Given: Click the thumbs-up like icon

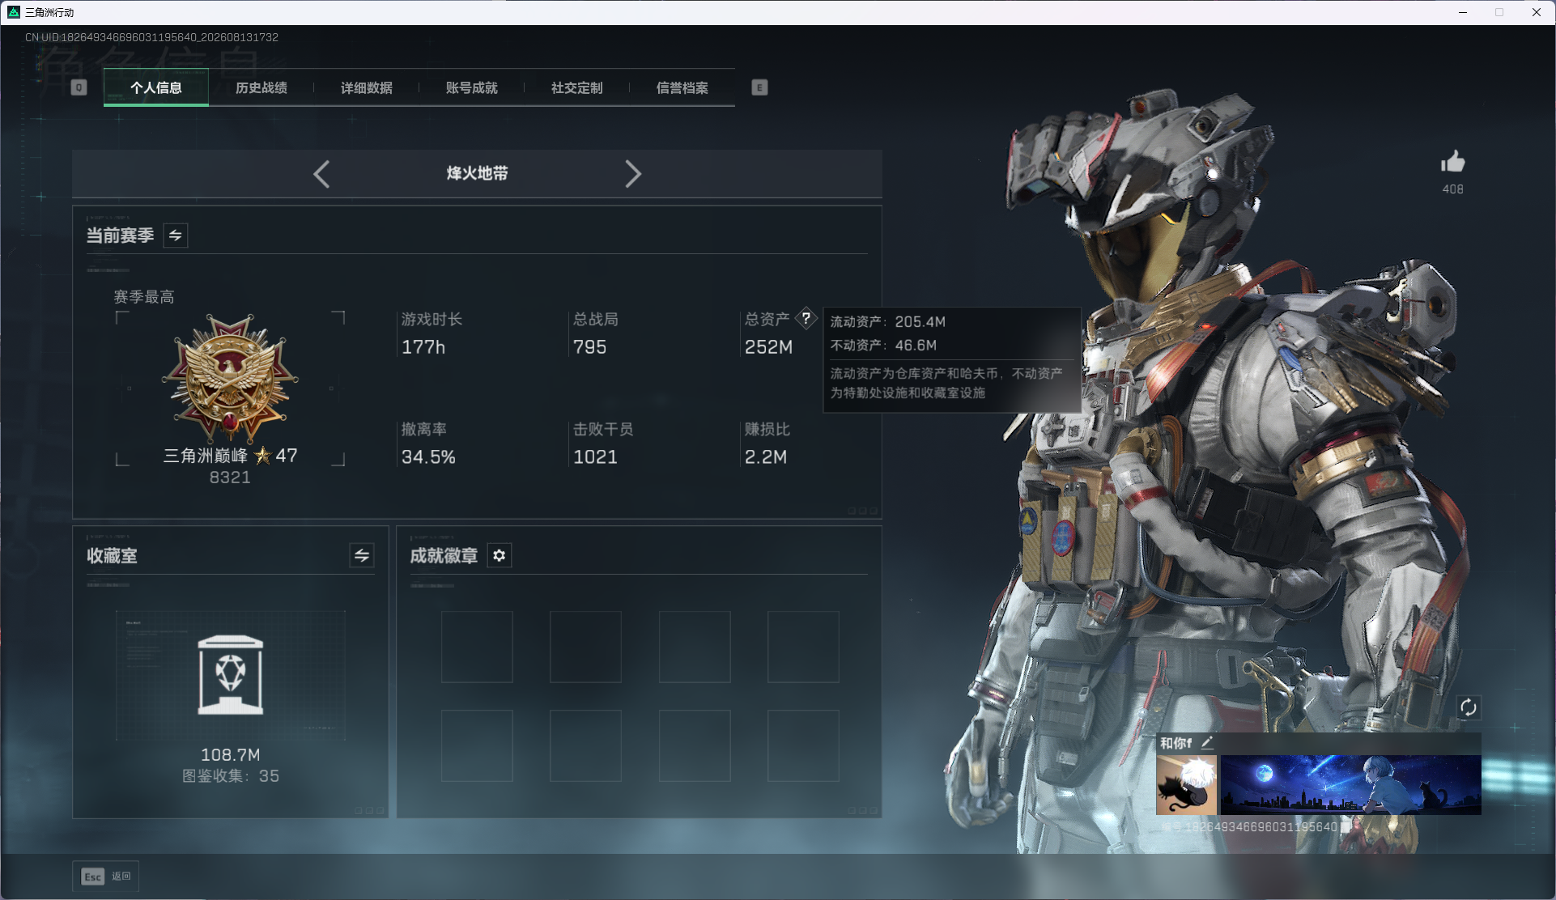Looking at the screenshot, I should coord(1453,162).
